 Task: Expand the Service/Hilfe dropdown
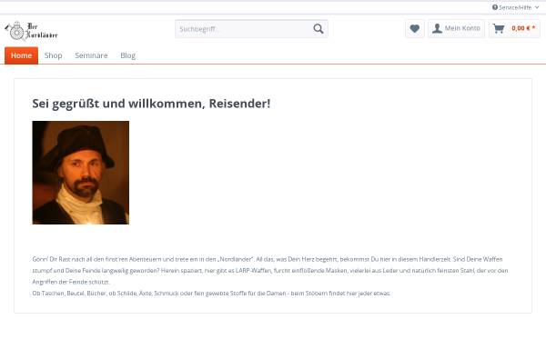click(x=515, y=7)
